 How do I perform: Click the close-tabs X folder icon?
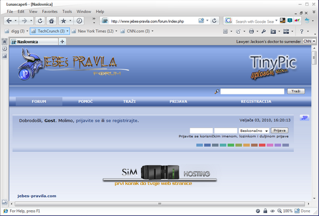point(273,32)
